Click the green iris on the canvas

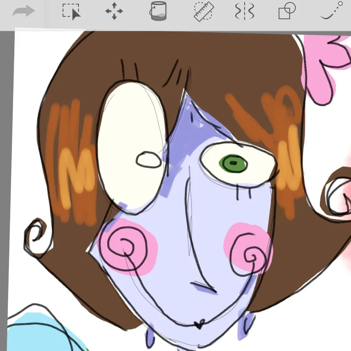(233, 164)
